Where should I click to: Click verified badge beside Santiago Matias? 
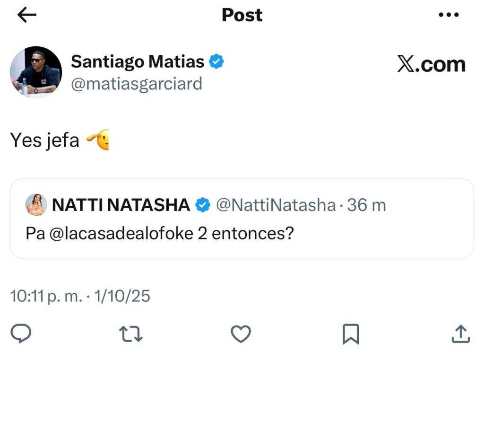point(216,61)
